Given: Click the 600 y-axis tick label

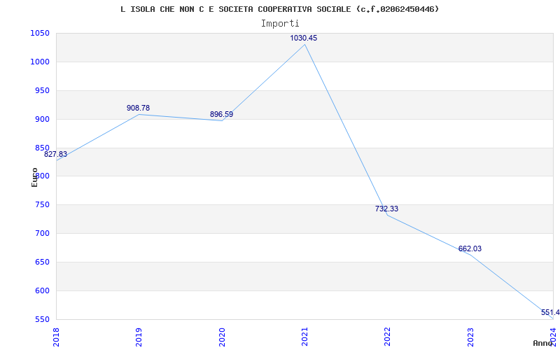Looking at the screenshot, I should tap(42, 290).
